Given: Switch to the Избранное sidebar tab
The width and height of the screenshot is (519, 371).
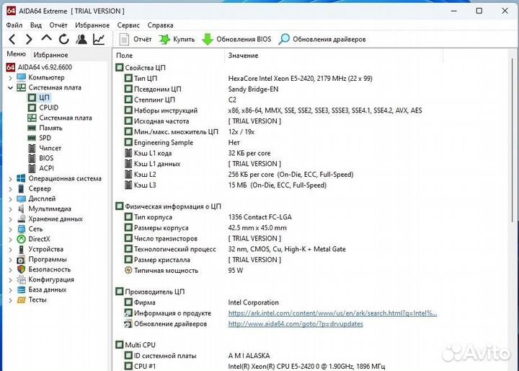Looking at the screenshot, I should [x=50, y=55].
